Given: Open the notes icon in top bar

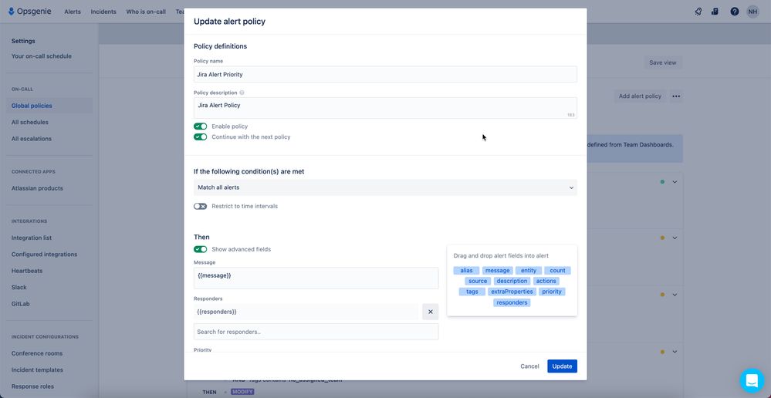Looking at the screenshot, I should tap(715, 12).
